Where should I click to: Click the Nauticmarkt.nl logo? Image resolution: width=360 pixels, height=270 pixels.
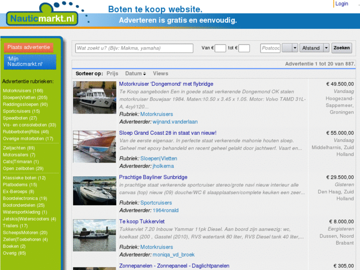[x=42, y=18]
